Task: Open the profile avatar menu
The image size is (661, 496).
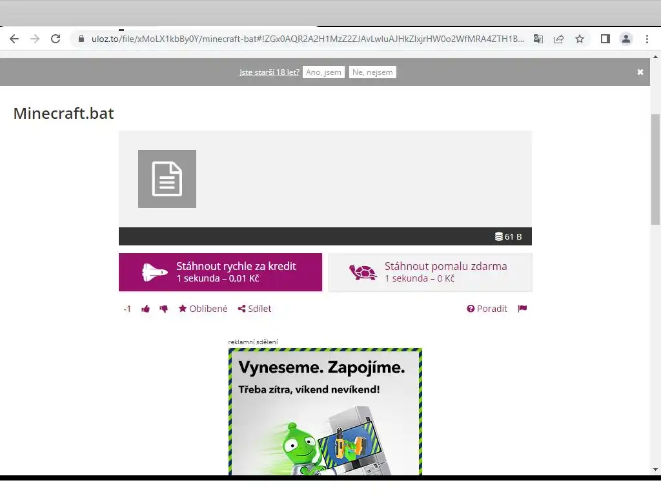Action: coord(626,39)
